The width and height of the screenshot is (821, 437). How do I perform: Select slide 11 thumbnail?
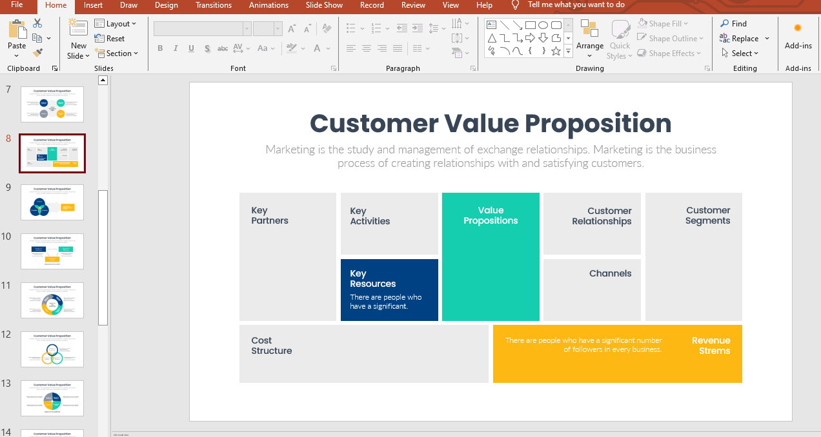(x=52, y=300)
